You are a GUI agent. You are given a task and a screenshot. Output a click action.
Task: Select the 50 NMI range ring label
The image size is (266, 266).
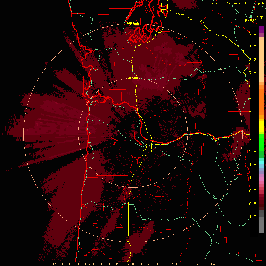pyautogui.click(x=133, y=78)
